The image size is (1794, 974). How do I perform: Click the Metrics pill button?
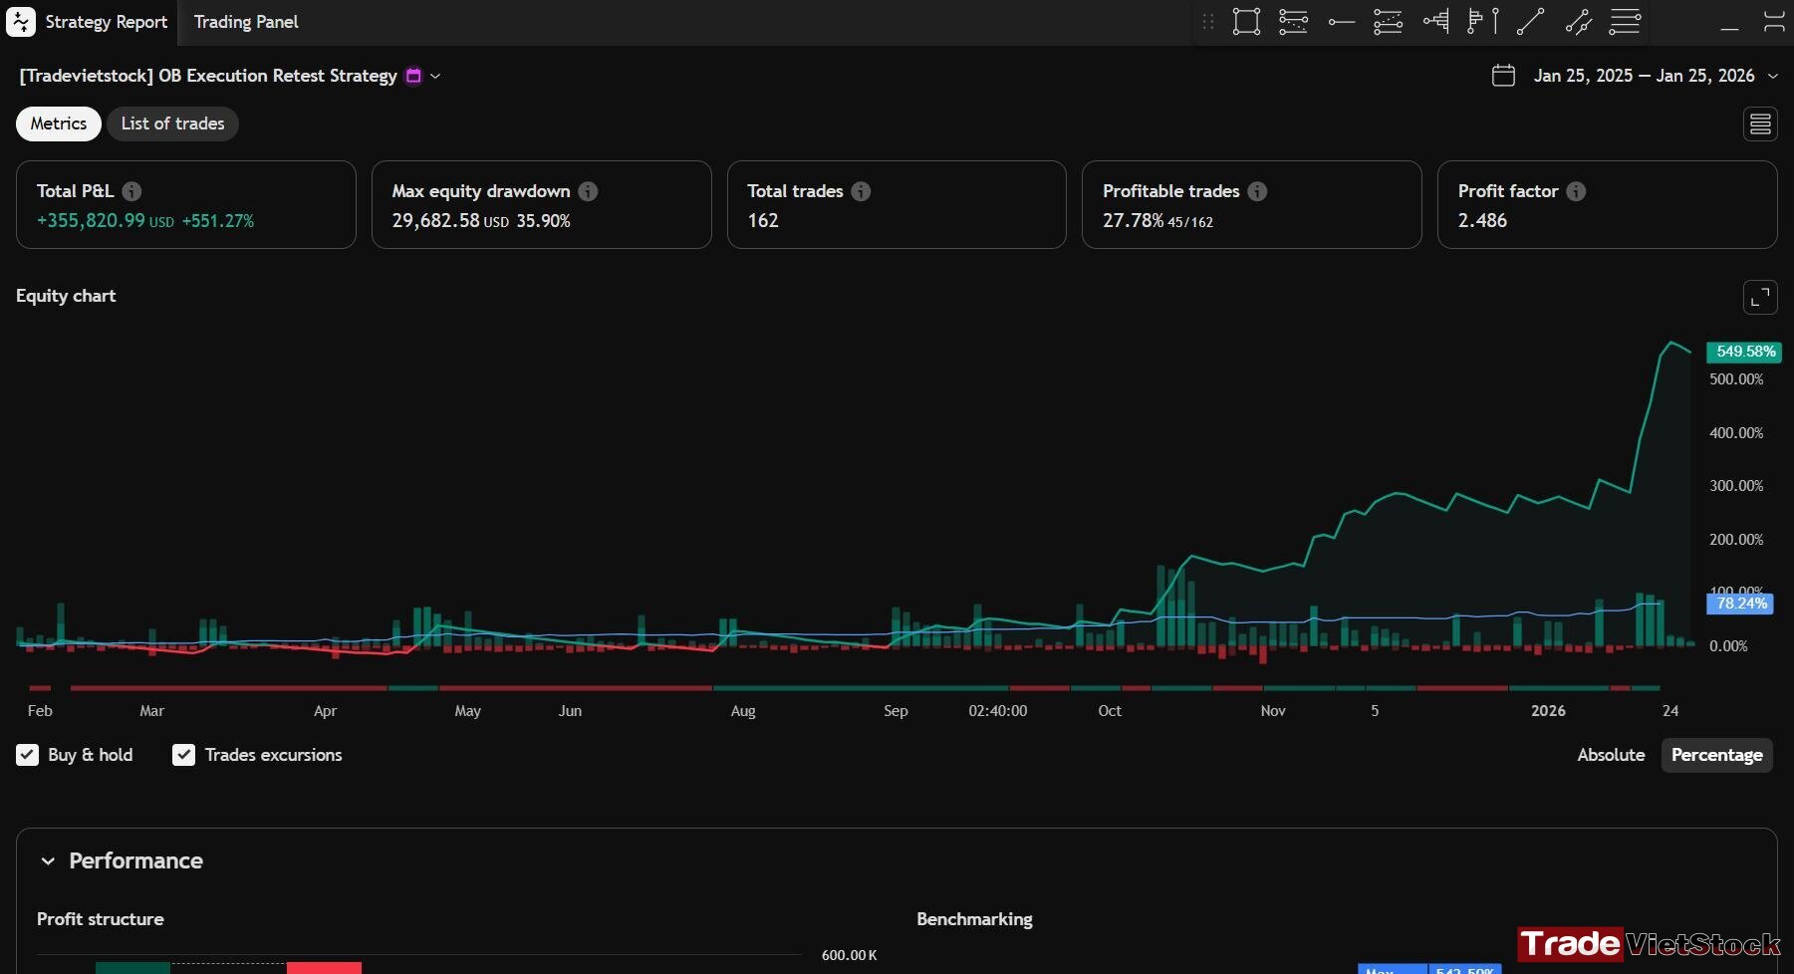click(59, 123)
